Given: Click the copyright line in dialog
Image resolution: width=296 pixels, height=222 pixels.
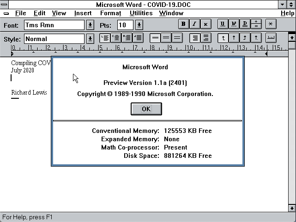Looking at the screenshot, I should 145,94.
